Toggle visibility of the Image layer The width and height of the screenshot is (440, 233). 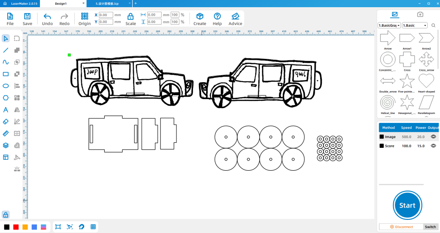pyautogui.click(x=433, y=137)
